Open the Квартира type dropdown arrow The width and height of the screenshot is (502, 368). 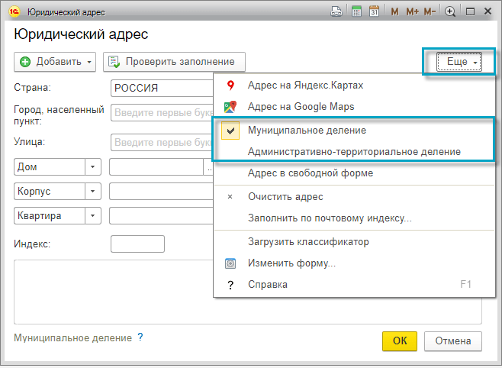(x=93, y=216)
